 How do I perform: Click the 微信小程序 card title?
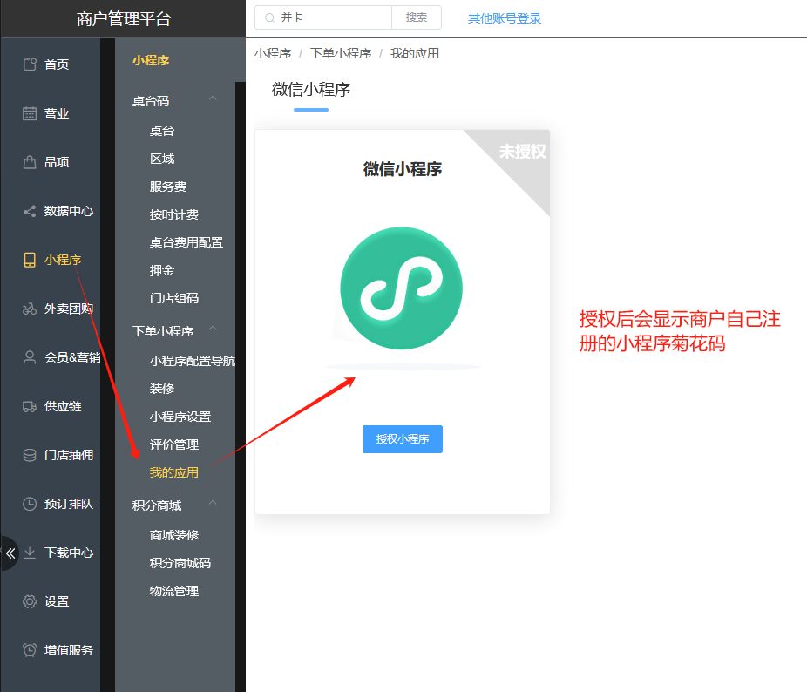(403, 169)
